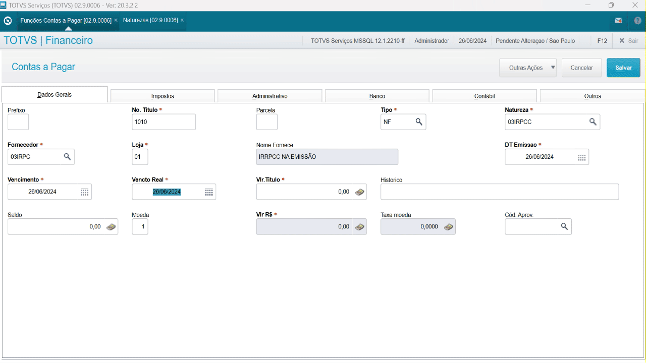Screen dimensions: 646x363
Task: Focus the Historico text field
Action: (x=500, y=192)
